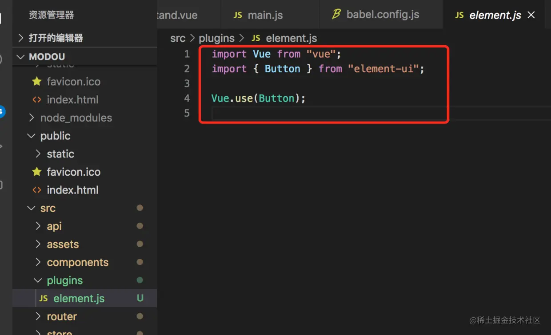Click the star icon beside public favicon.ico
Viewport: 551px width, 335px height.
click(37, 172)
